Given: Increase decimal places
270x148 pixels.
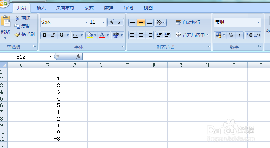Looking at the screenshot, I should (x=249, y=35).
